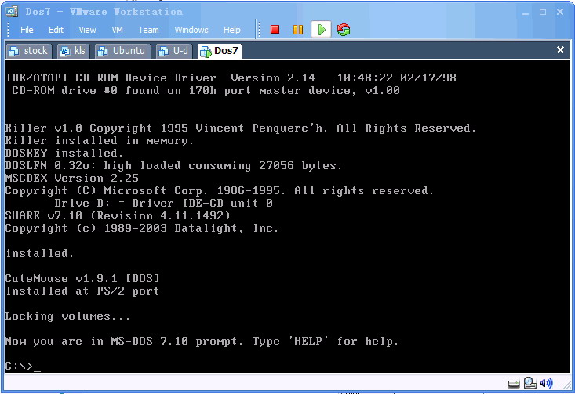Select the Dos7 tab

[x=220, y=51]
